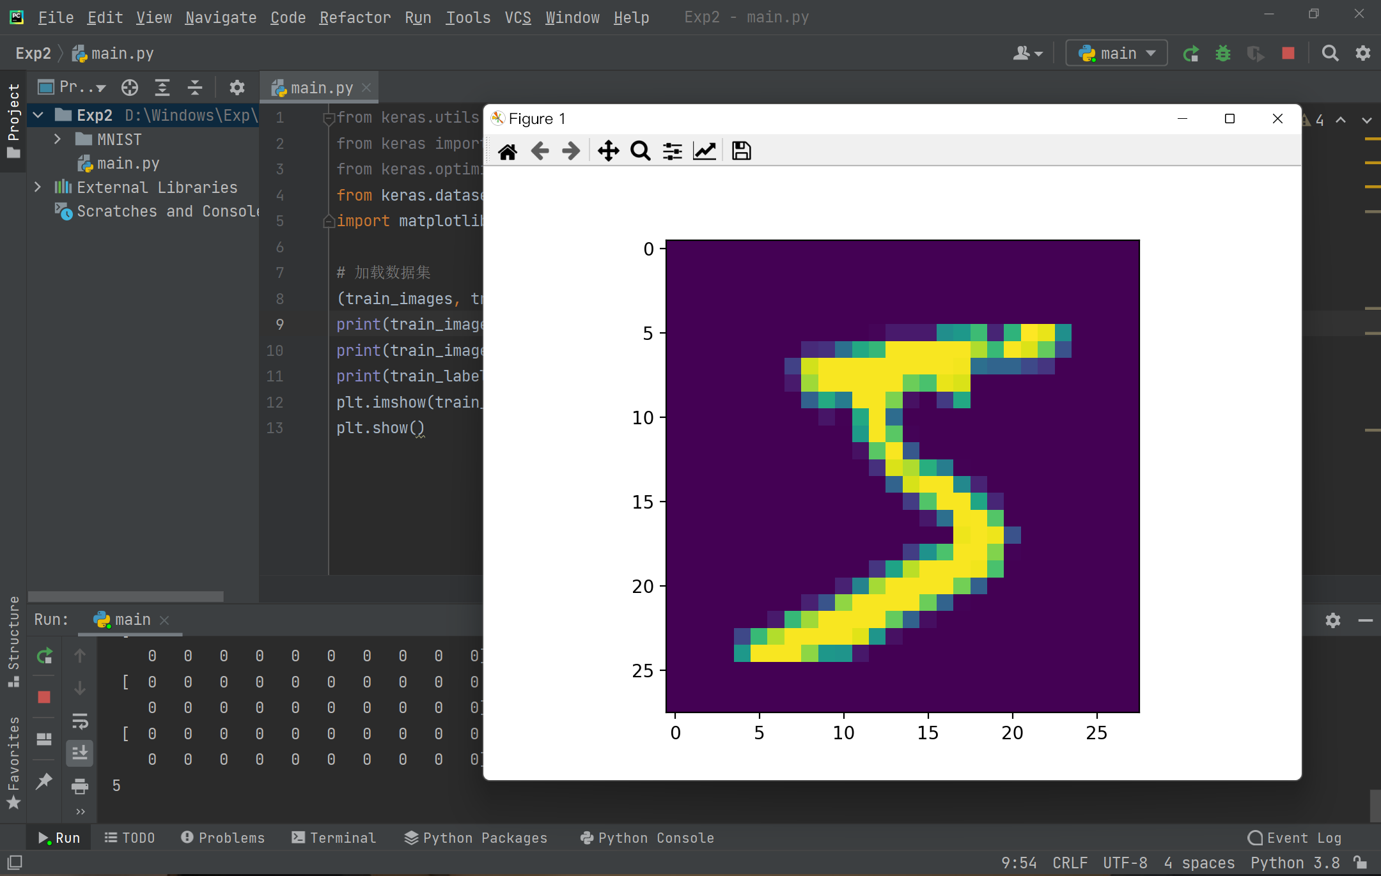The height and width of the screenshot is (876, 1381).
Task: Click the Debug bug icon
Action: [1223, 54]
